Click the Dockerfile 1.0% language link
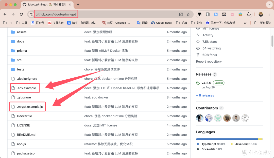The height and width of the screenshot is (158, 274). (210, 149)
